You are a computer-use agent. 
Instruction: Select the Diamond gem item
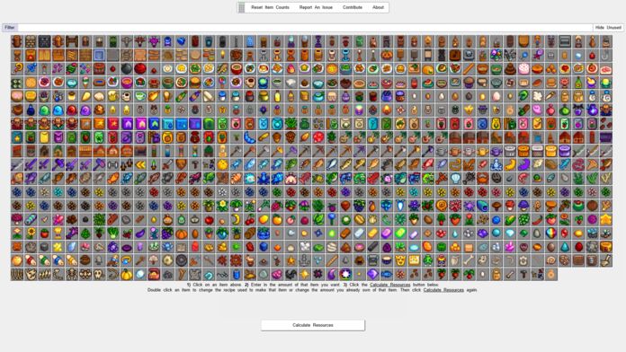(509, 233)
